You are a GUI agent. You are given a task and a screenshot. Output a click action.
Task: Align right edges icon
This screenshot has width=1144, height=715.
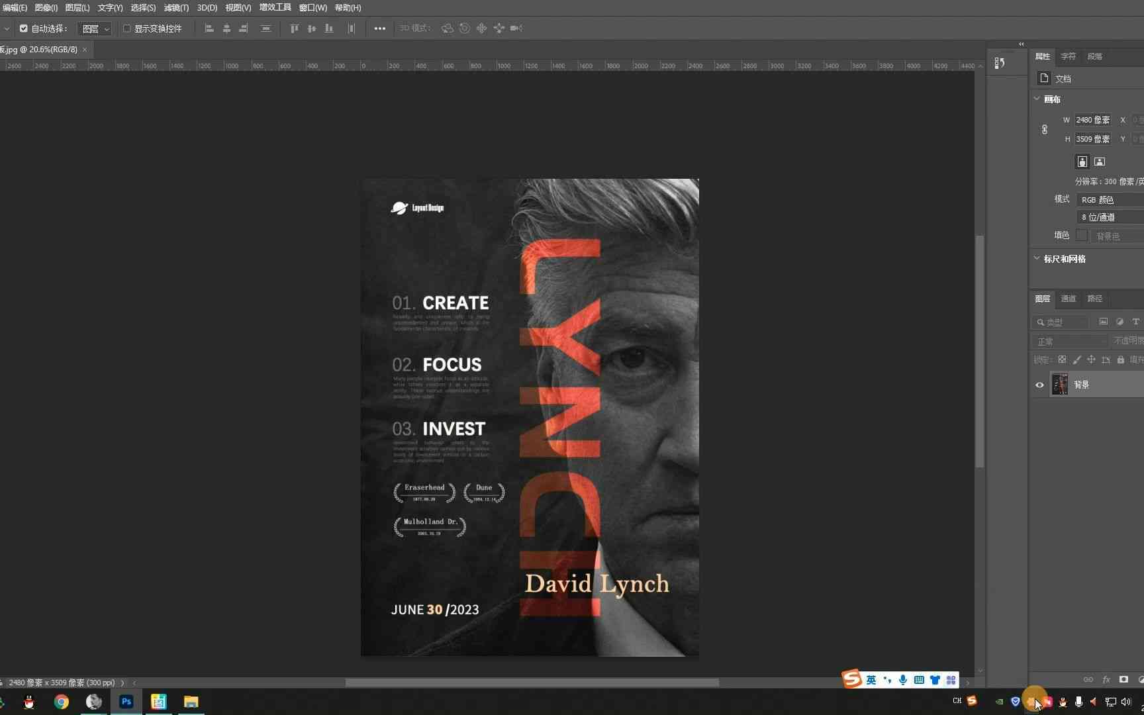[244, 28]
